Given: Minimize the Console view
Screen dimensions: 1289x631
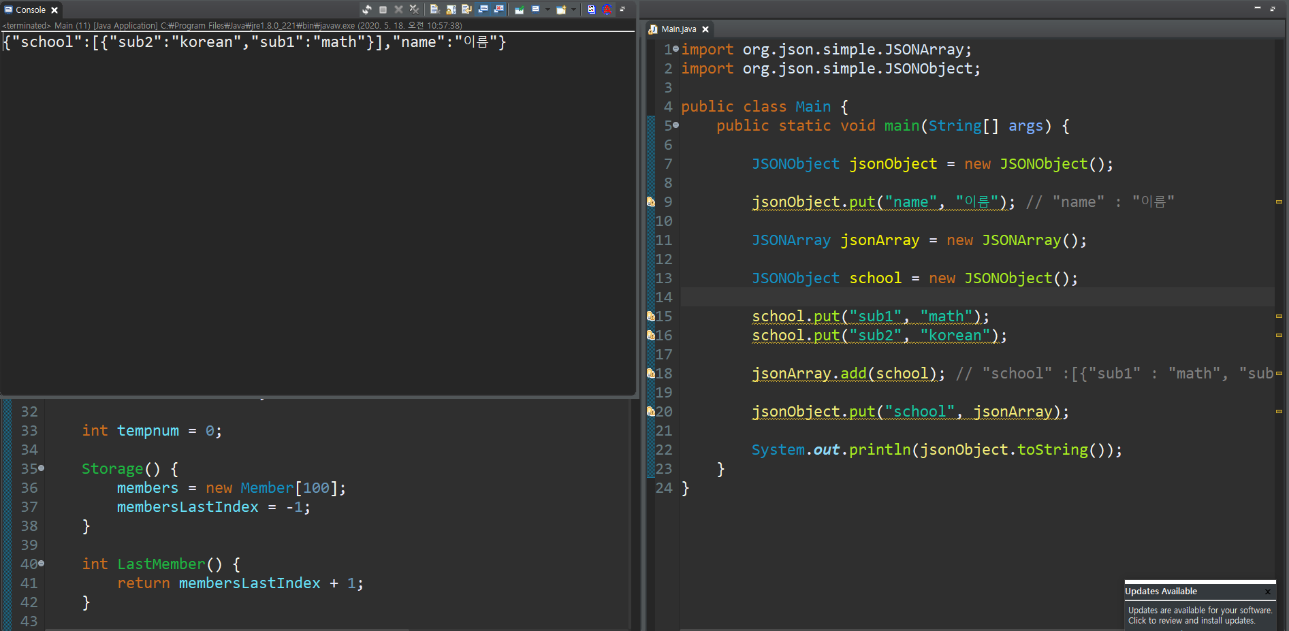Looking at the screenshot, I should pyautogui.click(x=622, y=10).
